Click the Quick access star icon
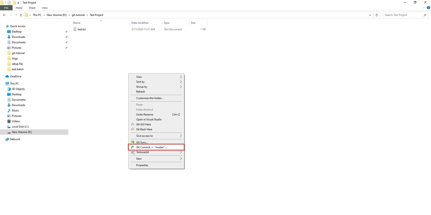 click(x=7, y=26)
